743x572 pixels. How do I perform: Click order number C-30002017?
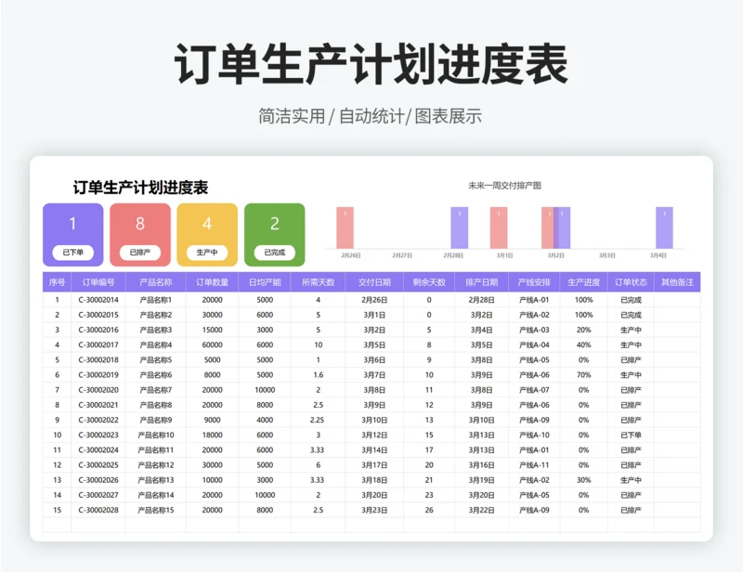pos(98,345)
